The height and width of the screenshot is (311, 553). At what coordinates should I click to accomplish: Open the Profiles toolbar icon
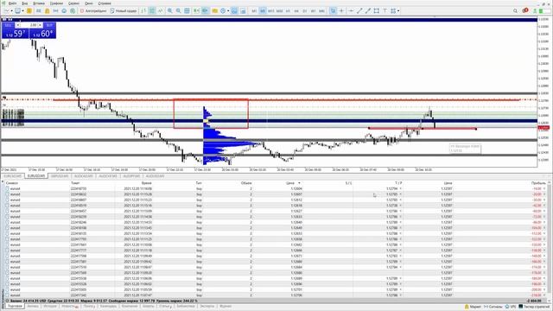coord(17,11)
